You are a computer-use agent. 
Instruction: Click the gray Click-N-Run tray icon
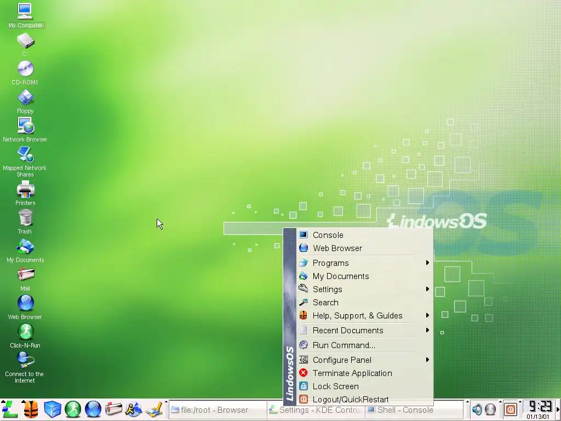pos(490,409)
